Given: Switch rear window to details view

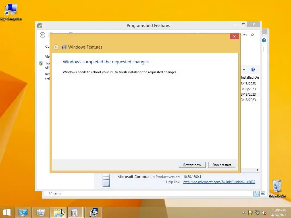Looking at the screenshot, I should click(257, 193).
